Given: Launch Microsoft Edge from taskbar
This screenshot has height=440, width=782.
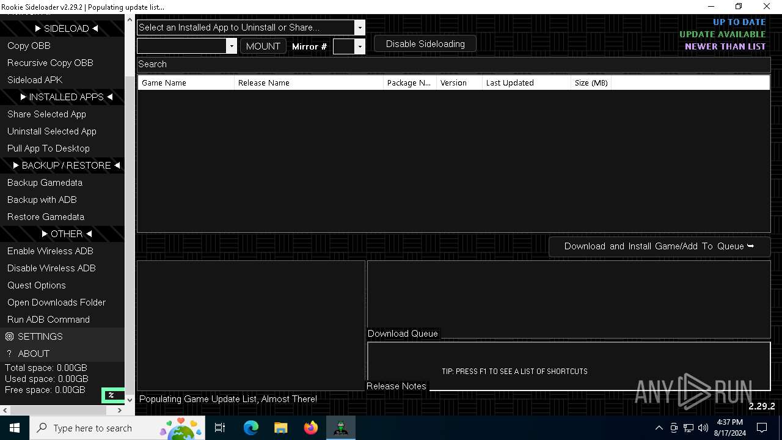Looking at the screenshot, I should (x=251, y=428).
